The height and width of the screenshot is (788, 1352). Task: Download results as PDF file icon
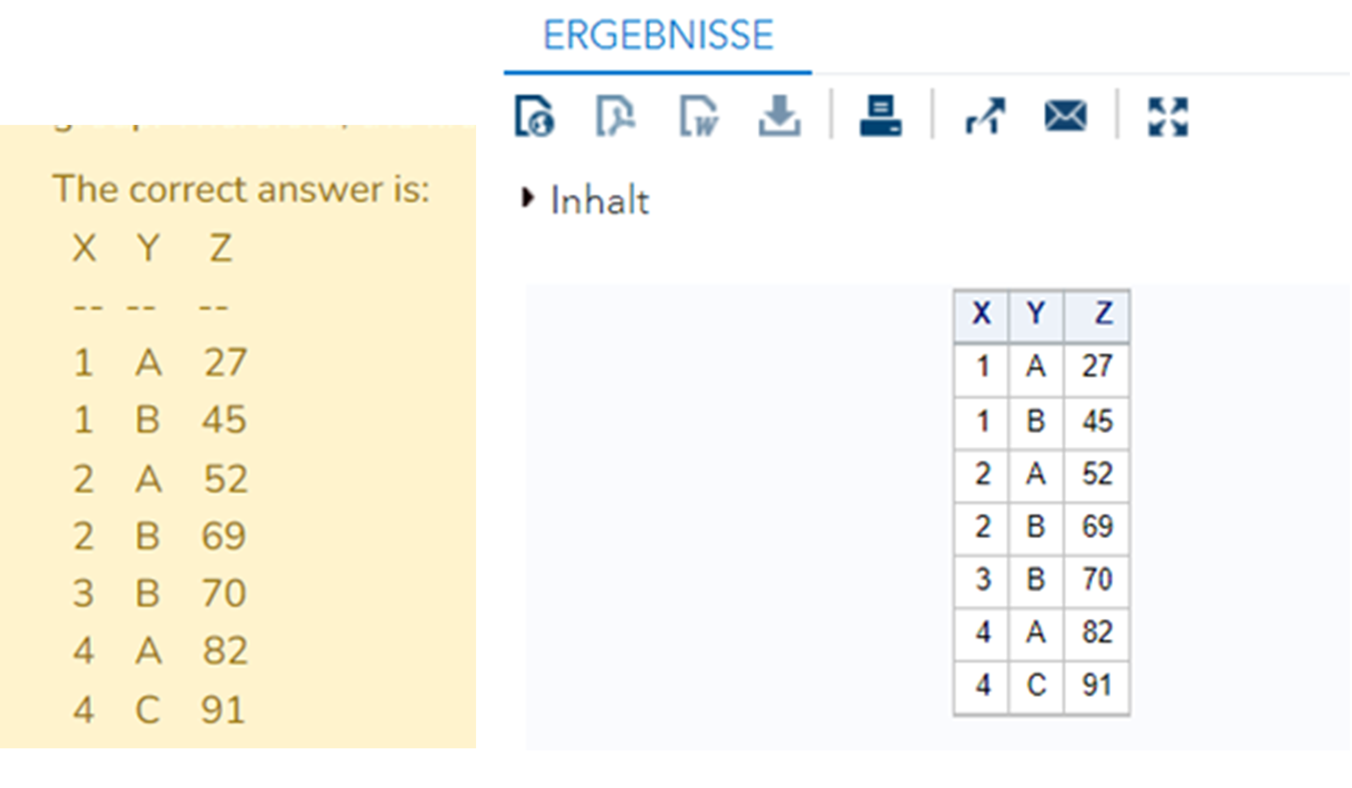pyautogui.click(x=615, y=116)
